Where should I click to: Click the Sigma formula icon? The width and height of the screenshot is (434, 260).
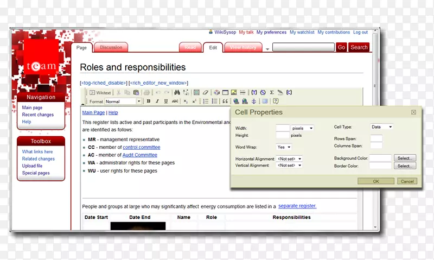(x=272, y=92)
